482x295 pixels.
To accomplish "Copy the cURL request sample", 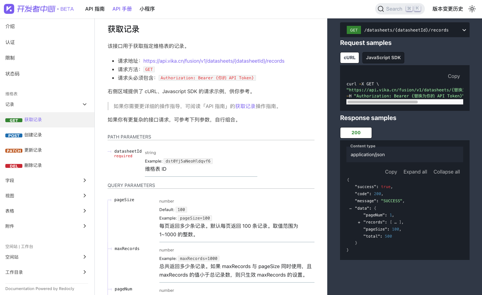I will 454,76.
